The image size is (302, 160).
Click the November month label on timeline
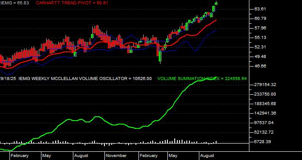[x=116, y=156]
